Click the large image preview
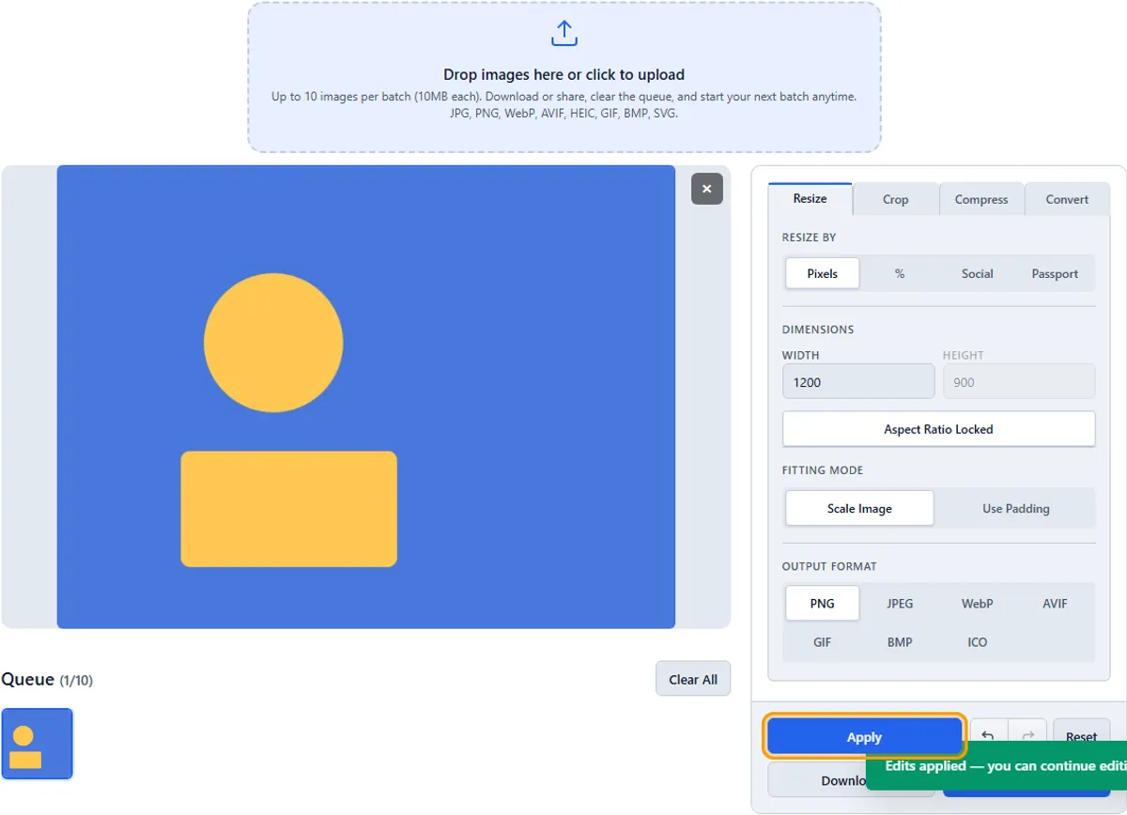The image size is (1127, 815). click(366, 396)
